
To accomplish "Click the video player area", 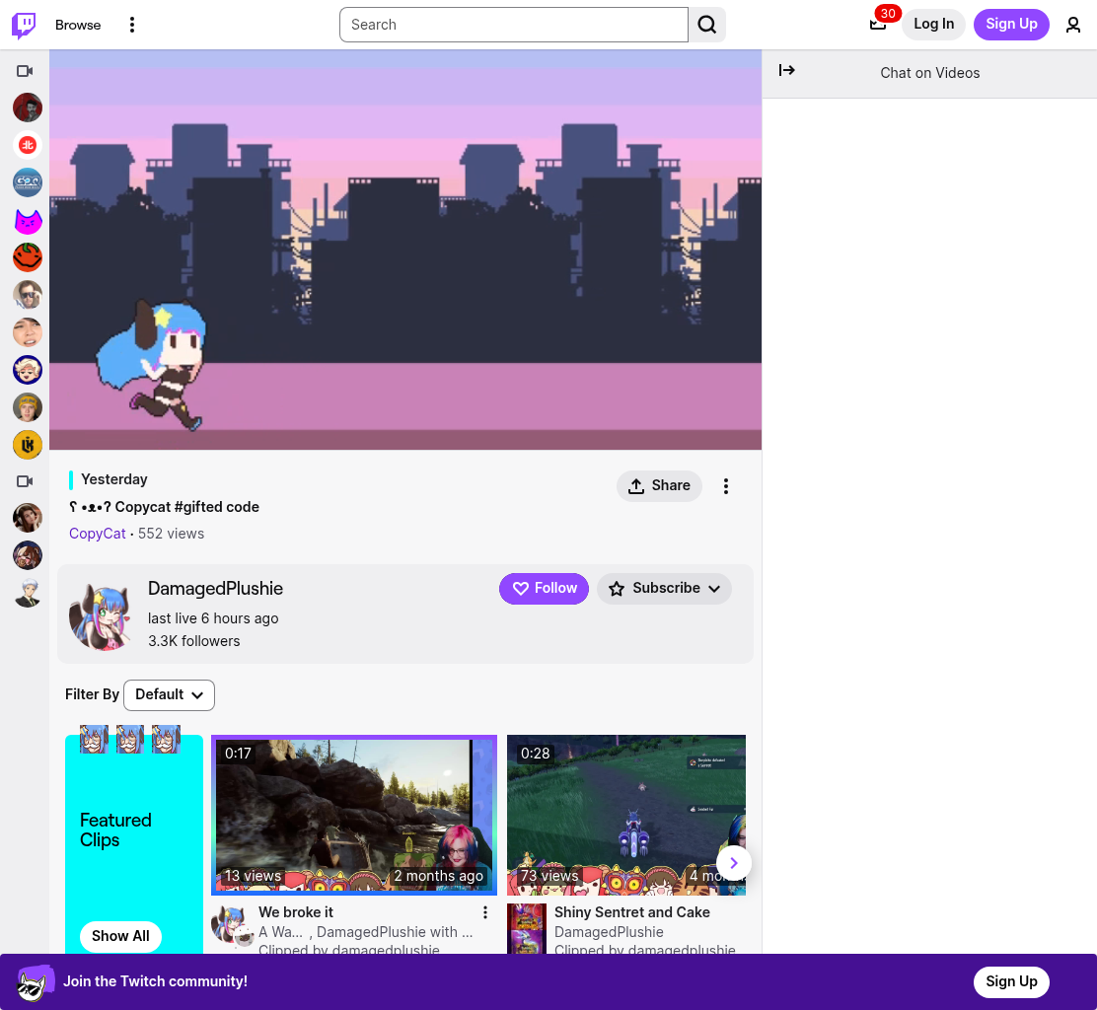I will (405, 250).
